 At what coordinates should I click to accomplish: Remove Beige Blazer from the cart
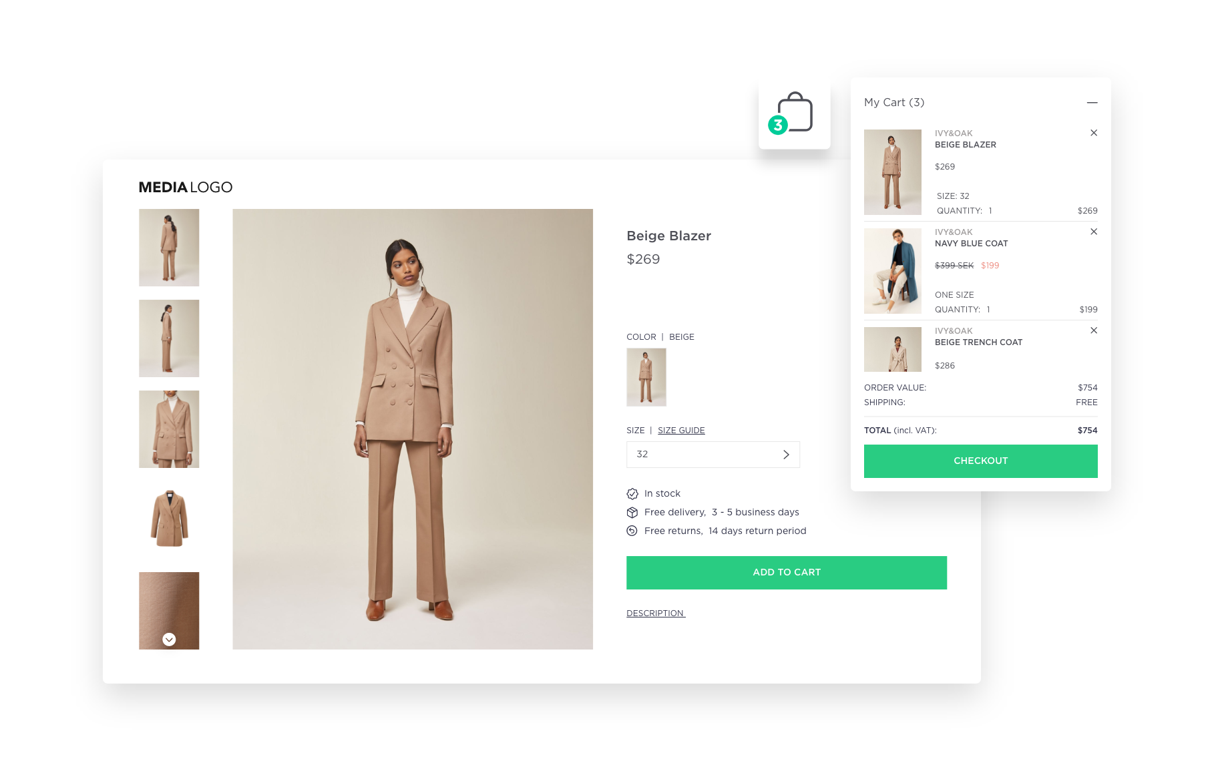[x=1094, y=133]
